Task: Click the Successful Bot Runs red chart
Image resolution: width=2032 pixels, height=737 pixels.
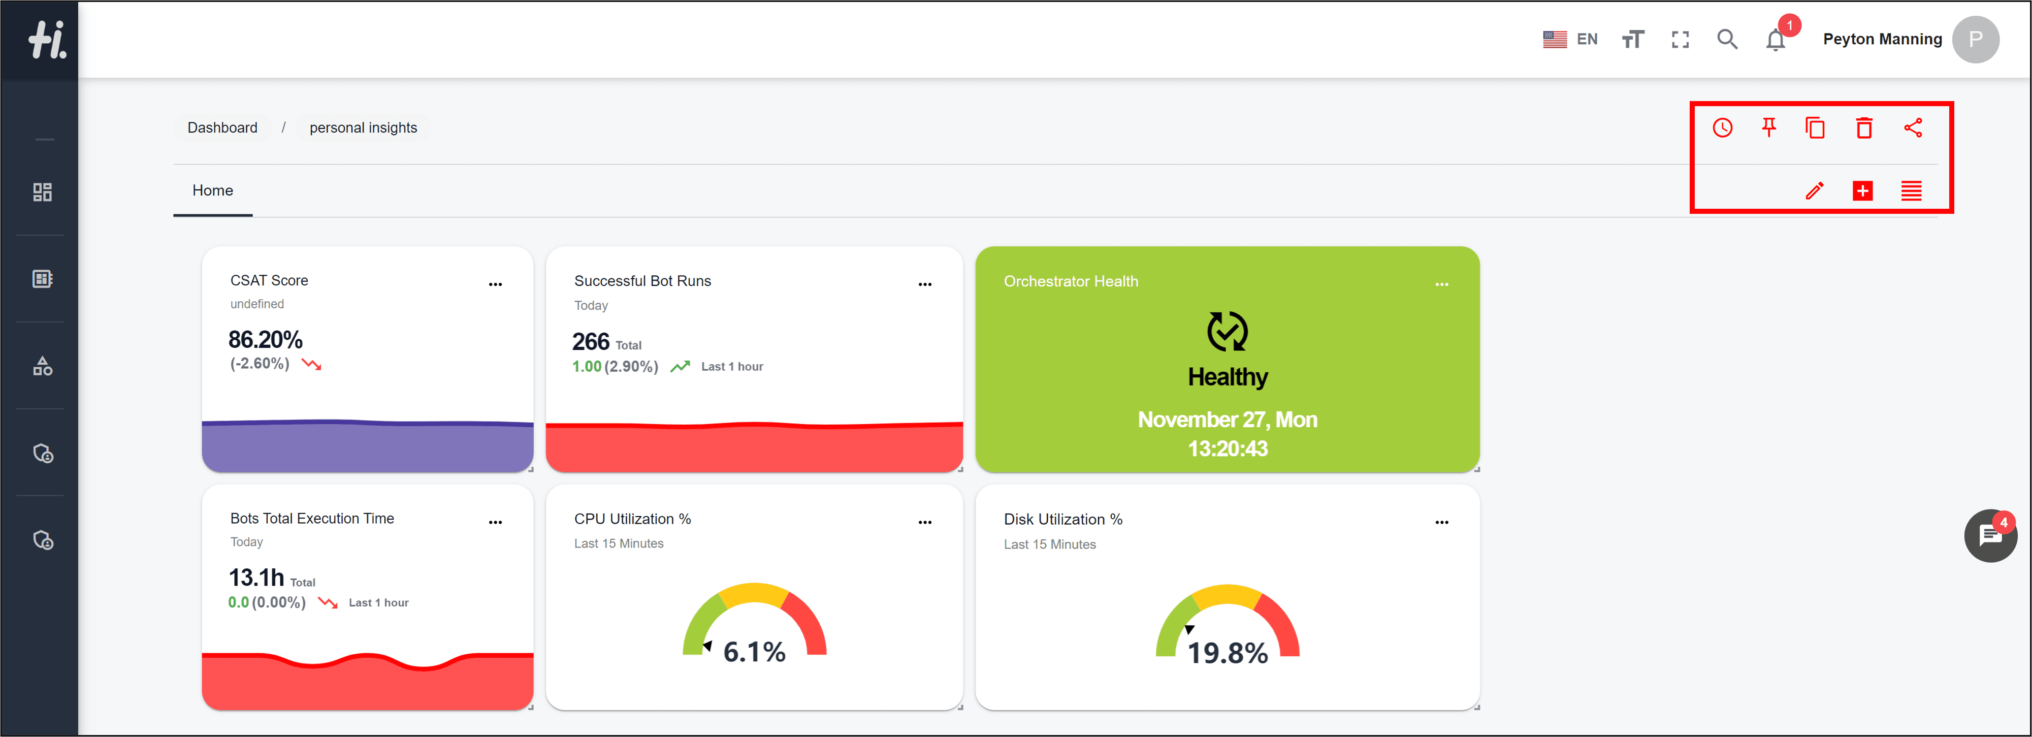Action: (x=754, y=446)
